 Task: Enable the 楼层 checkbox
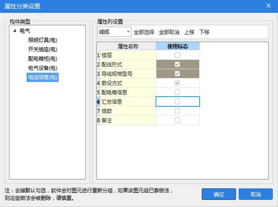(x=177, y=55)
